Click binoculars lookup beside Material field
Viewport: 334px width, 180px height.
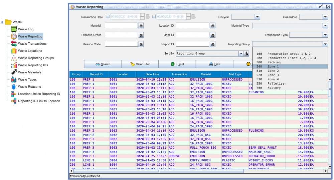click(141, 26)
